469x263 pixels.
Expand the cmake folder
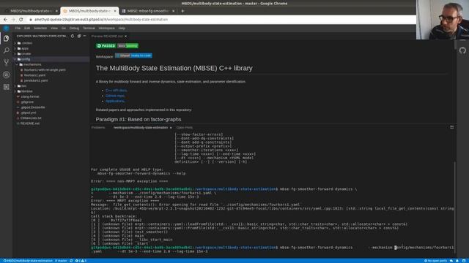tap(26, 54)
